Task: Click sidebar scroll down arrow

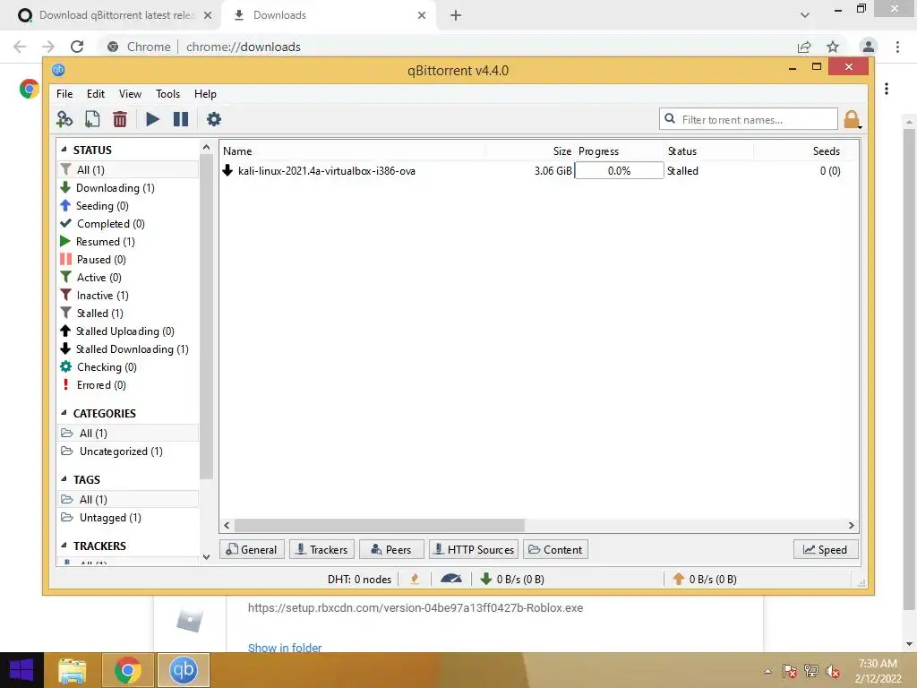Action: pos(206,557)
